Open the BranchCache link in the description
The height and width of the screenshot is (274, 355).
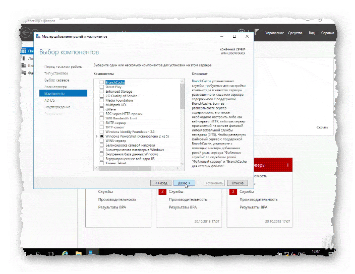pos(201,81)
